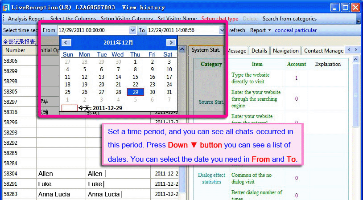
Task: Open the To date dropdown arrow
Action: (222, 30)
